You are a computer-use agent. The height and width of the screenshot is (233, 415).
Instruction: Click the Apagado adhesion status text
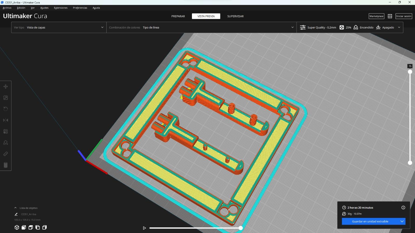point(388,27)
